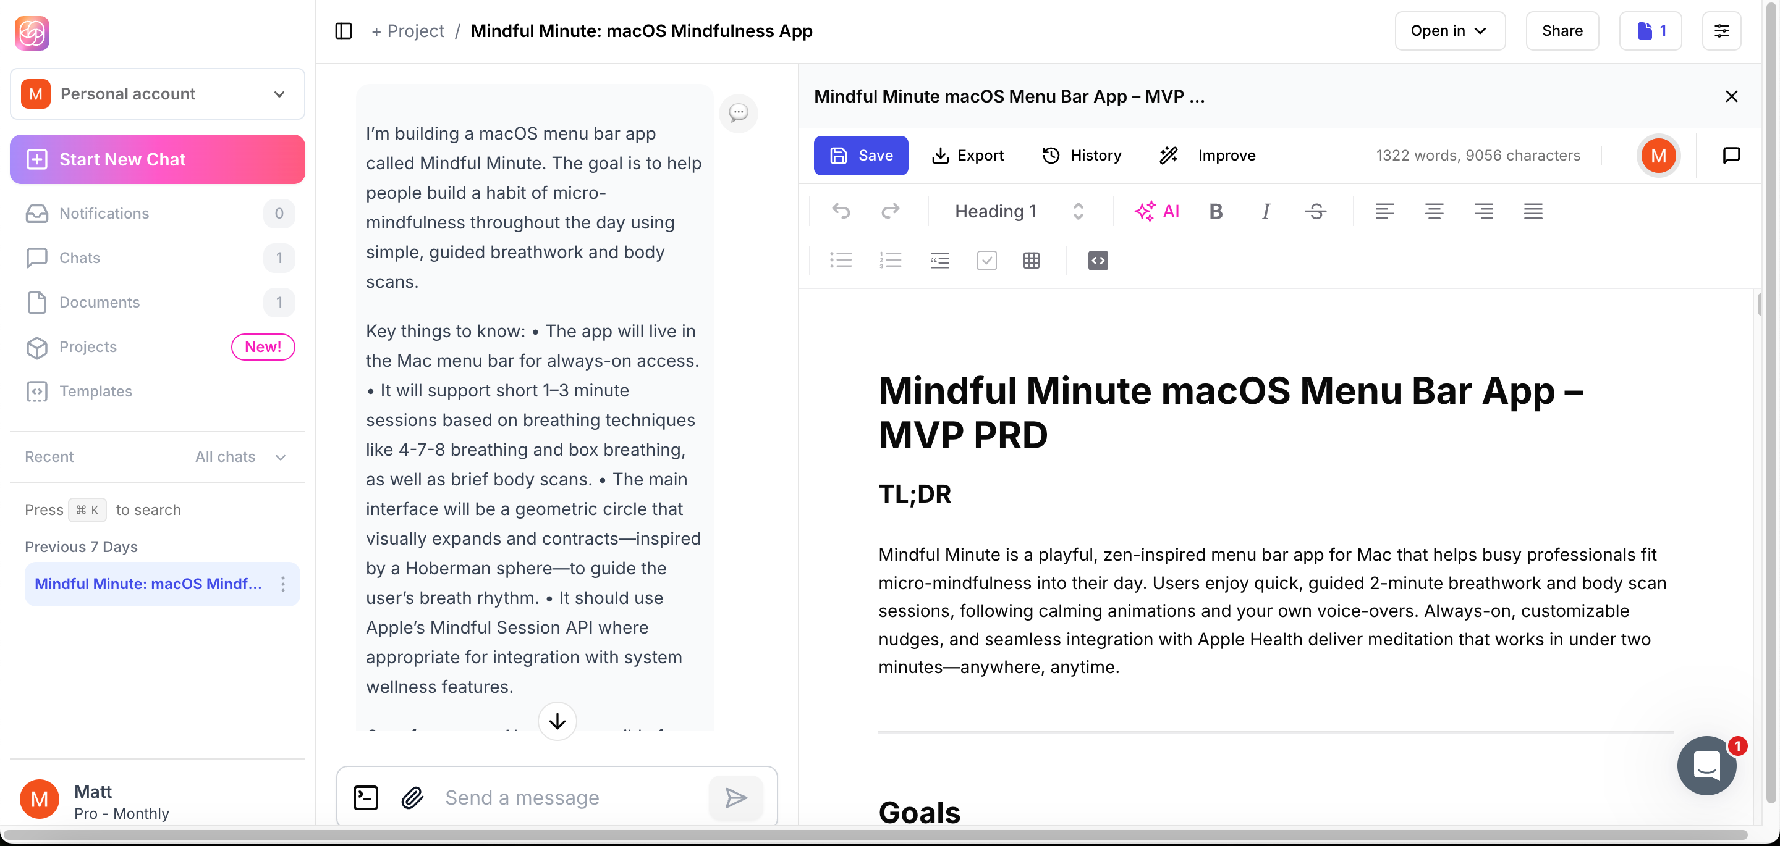
Task: Click the attach file paperclip icon
Action: (x=412, y=798)
